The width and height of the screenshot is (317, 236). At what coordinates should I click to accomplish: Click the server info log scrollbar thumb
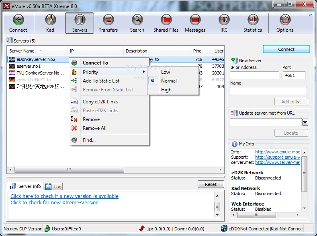click(x=217, y=206)
